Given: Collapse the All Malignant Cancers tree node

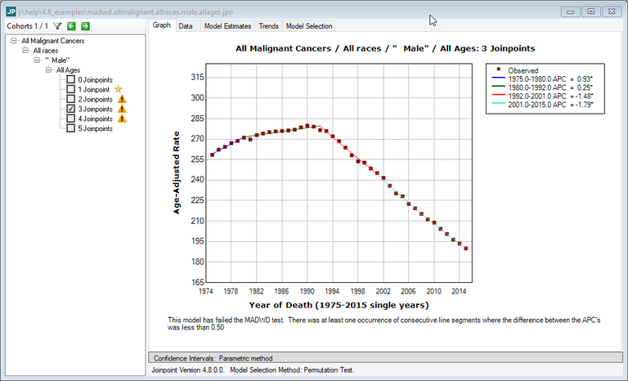Looking at the screenshot, I should (14, 40).
